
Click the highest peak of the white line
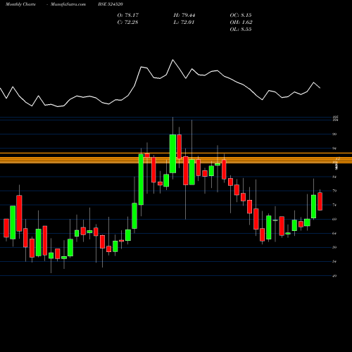pyautogui.click(x=173, y=60)
